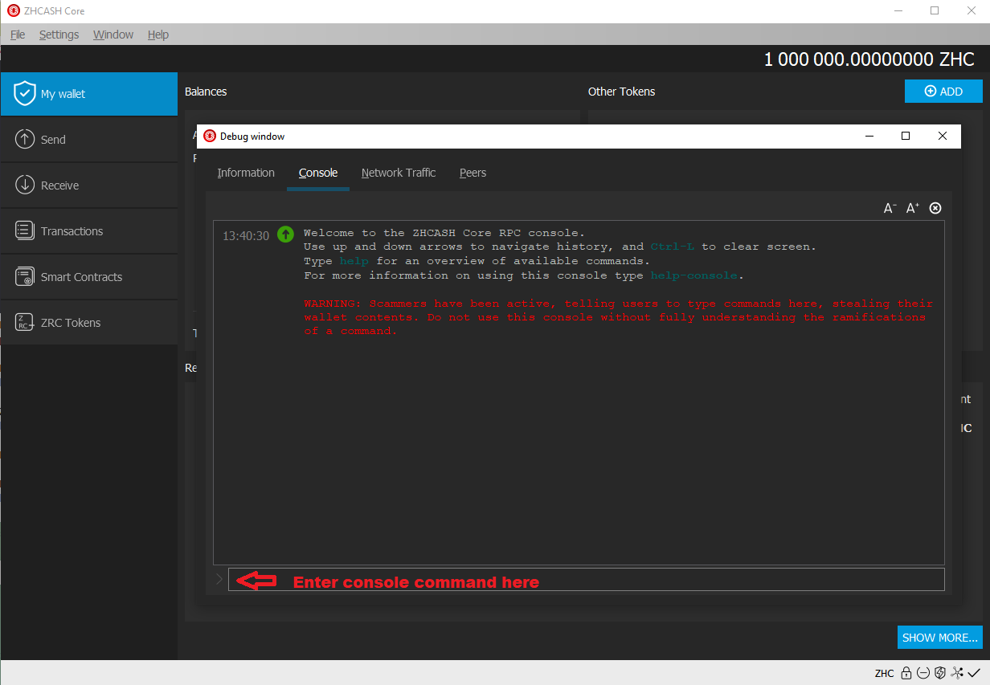Click the Smart Contracts icon in sidebar
Screen dimensions: 990x685
pyautogui.click(x=25, y=276)
